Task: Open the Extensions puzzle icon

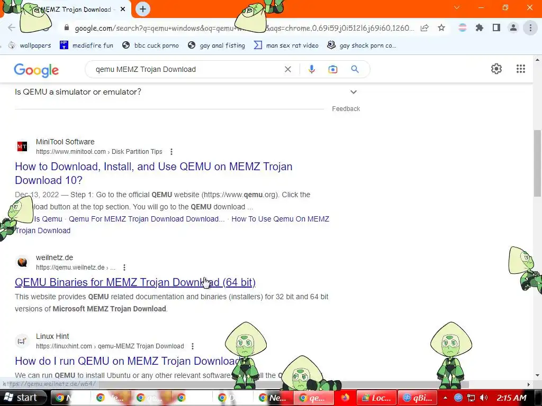Action: (479, 27)
